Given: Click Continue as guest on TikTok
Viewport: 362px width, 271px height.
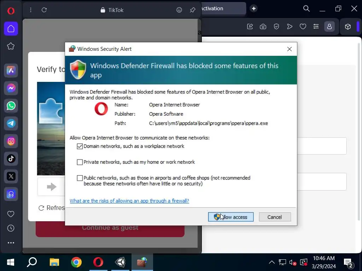Looking at the screenshot, I should click(x=110, y=230).
